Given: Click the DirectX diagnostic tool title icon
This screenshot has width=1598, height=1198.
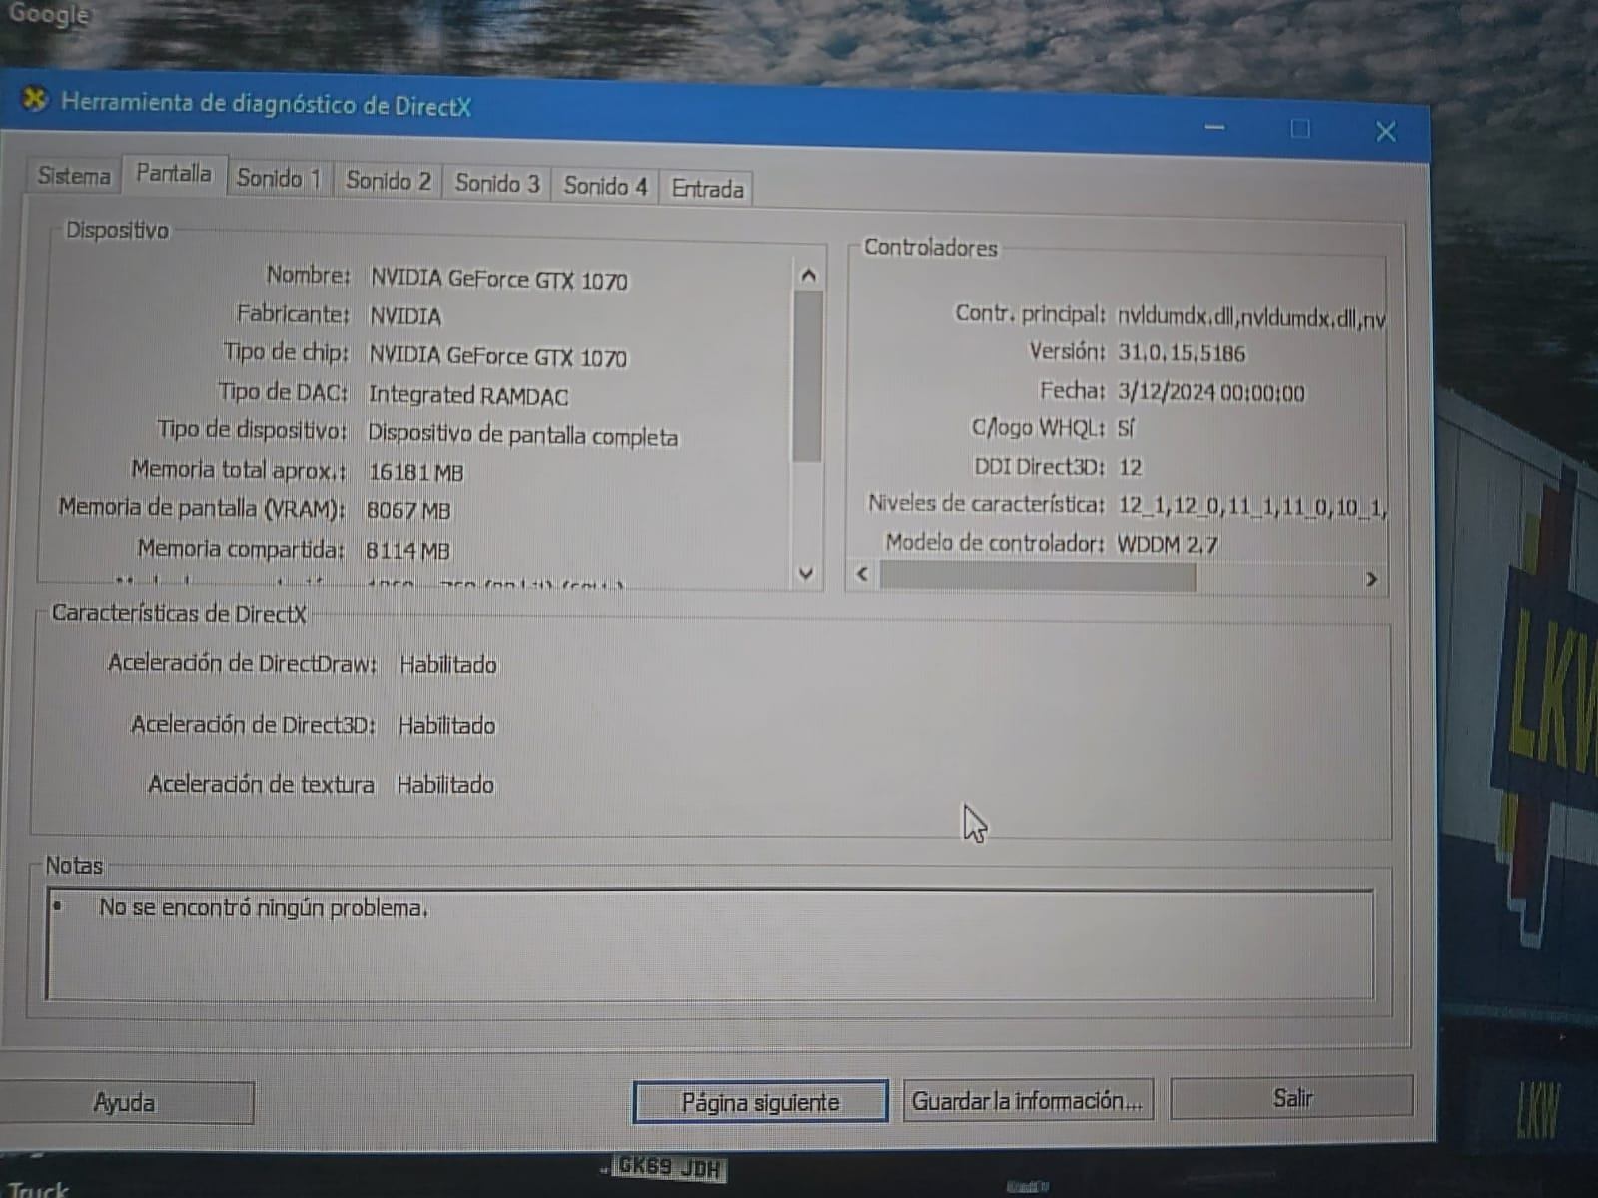Looking at the screenshot, I should (35, 99).
